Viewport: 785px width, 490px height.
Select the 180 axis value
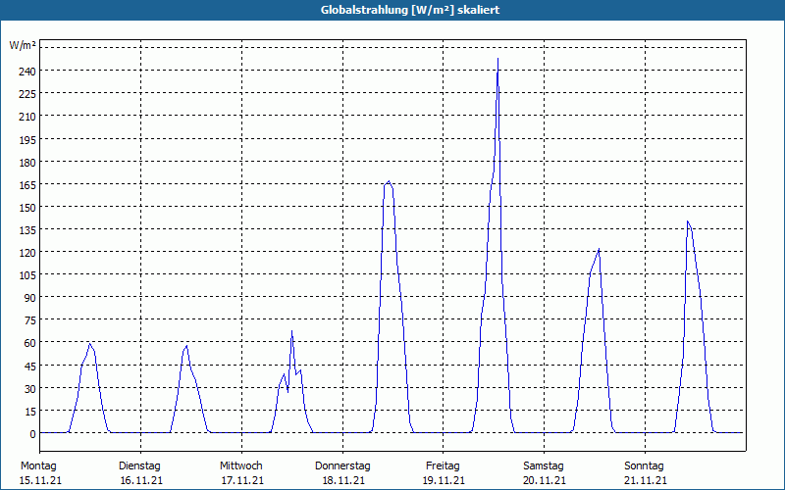click(27, 163)
